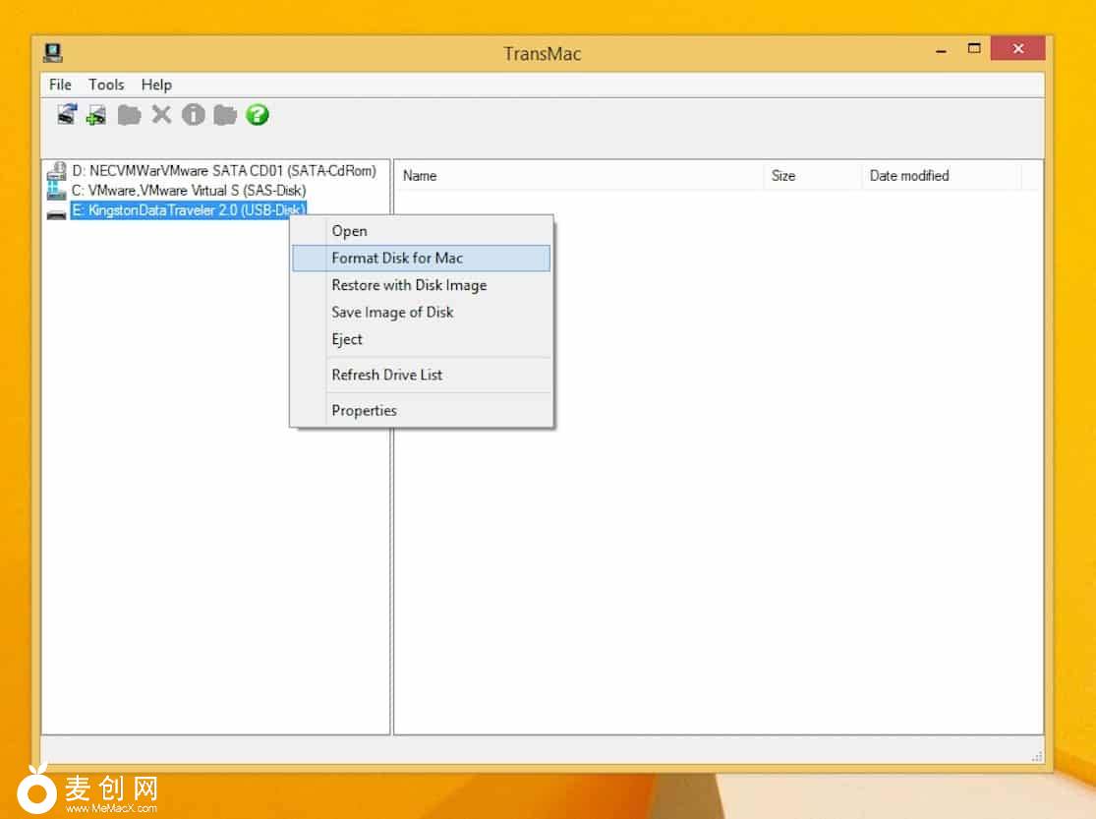Click the add disk image toolbar icon
Image resolution: width=1096 pixels, height=819 pixels.
pyautogui.click(x=96, y=115)
